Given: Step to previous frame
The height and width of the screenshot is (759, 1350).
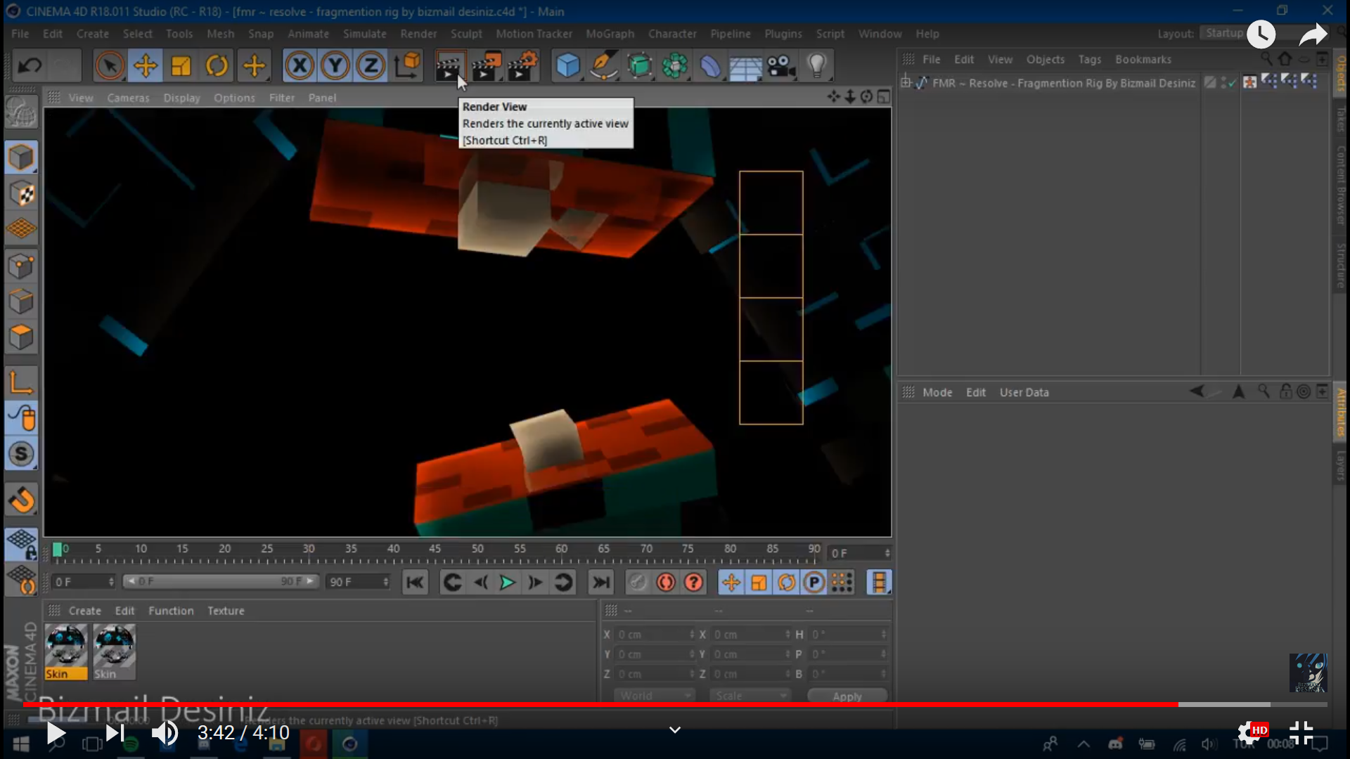Looking at the screenshot, I should pyautogui.click(x=480, y=583).
